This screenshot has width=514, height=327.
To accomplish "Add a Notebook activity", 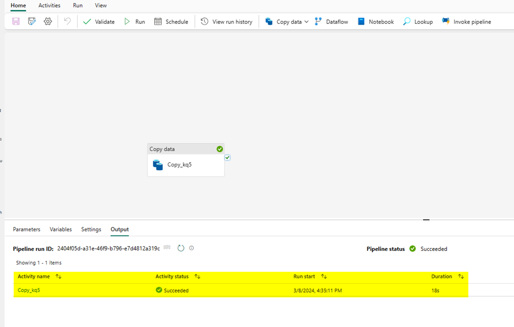I will [x=376, y=22].
